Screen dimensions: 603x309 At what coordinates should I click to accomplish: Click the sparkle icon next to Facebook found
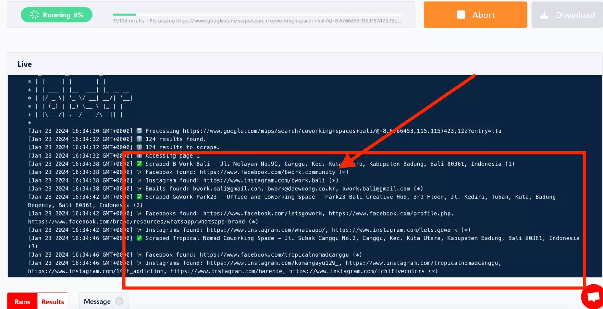(x=139, y=172)
